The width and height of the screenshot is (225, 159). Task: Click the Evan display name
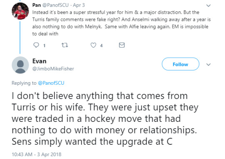point(39,61)
